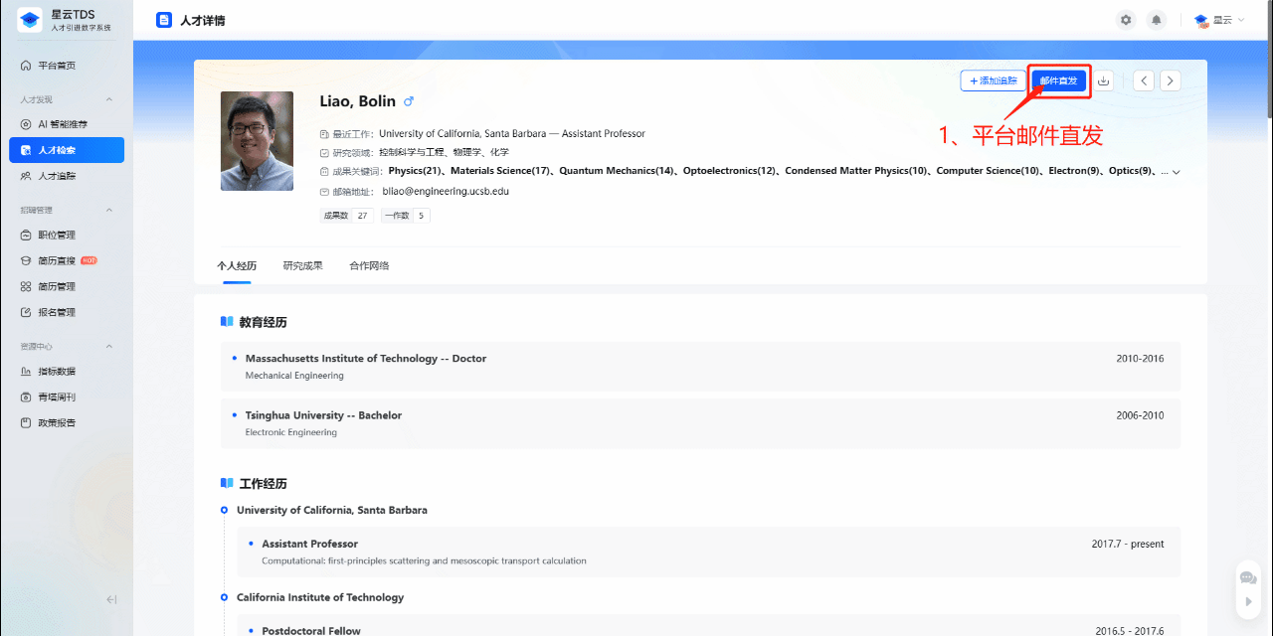Click the keyword "Quantum Mechanics(14)"
Screen dimensions: 1273x636
coord(618,171)
